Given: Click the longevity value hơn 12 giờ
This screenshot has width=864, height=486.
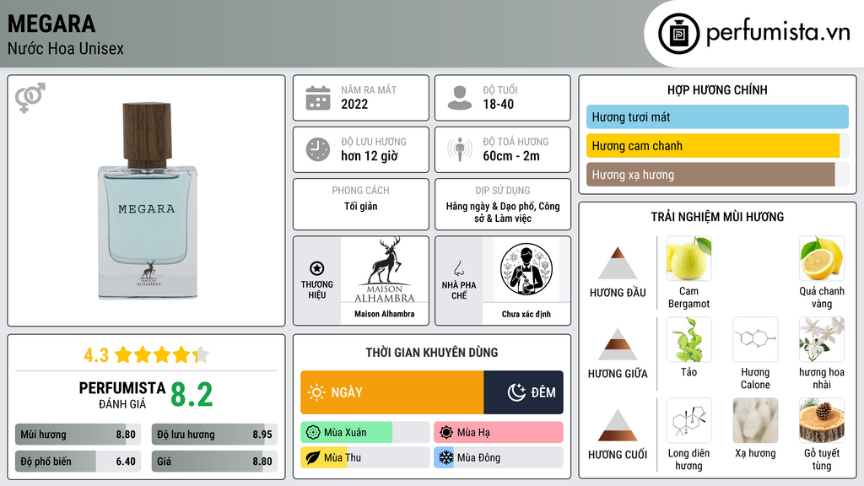Looking at the screenshot, I should [370, 156].
